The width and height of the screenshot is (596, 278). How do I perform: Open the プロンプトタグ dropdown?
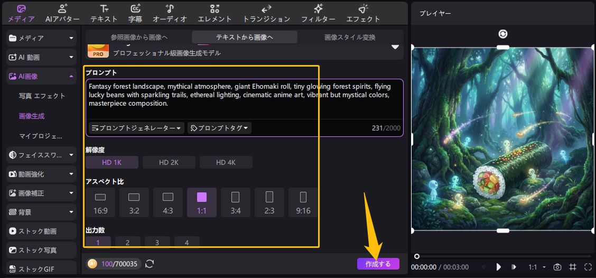(x=219, y=128)
